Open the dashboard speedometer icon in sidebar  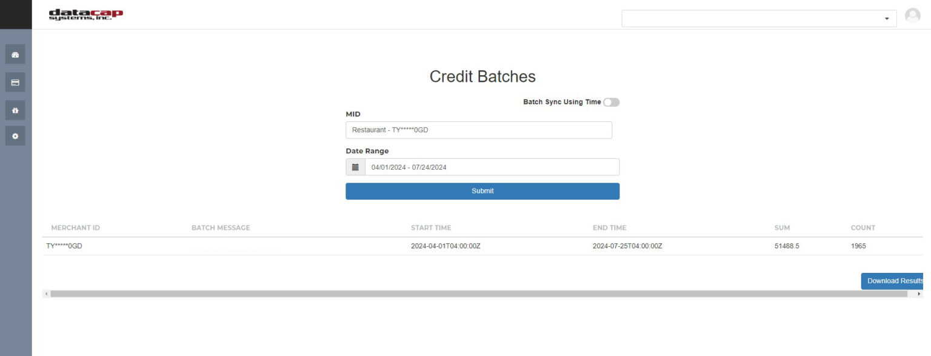tap(15, 54)
